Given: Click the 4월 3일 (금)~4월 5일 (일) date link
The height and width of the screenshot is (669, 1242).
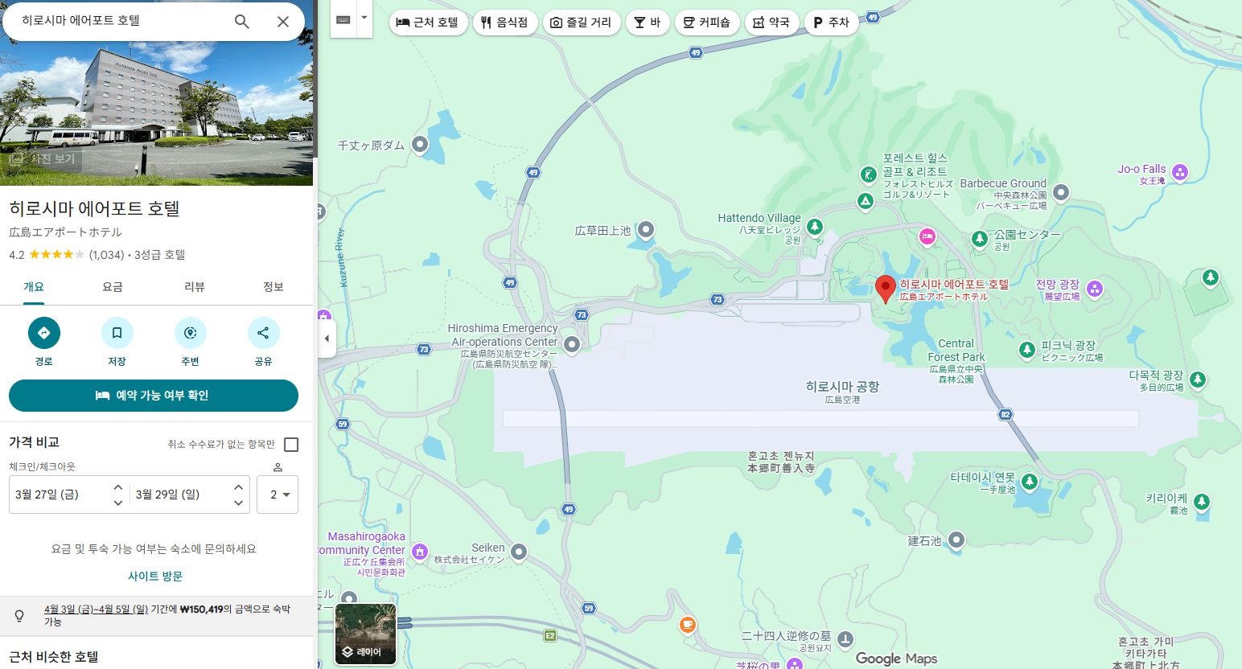Looking at the screenshot, I should pyautogui.click(x=96, y=609).
